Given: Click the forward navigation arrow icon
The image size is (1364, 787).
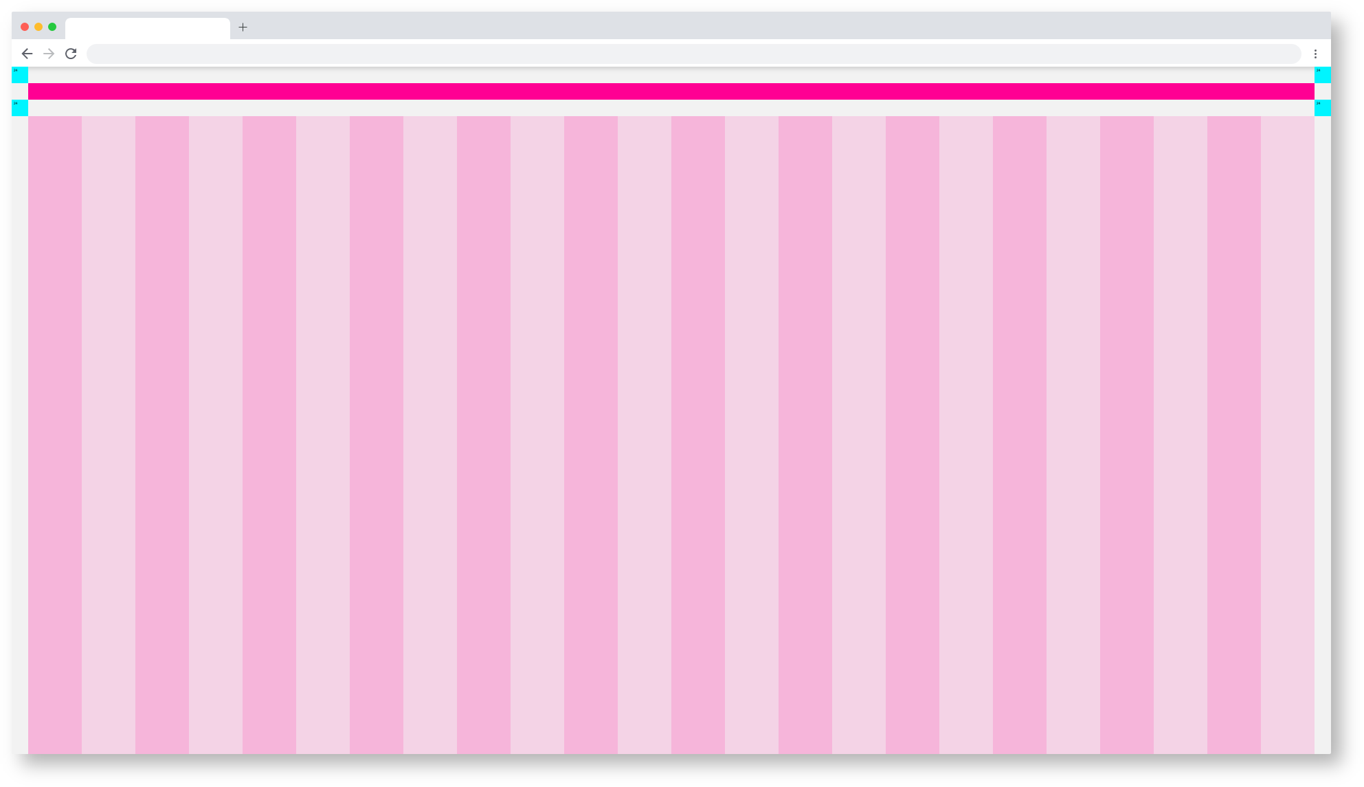Looking at the screenshot, I should (x=48, y=53).
